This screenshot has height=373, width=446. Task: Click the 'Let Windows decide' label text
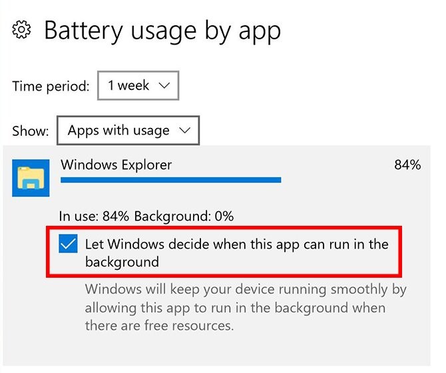tap(236, 252)
